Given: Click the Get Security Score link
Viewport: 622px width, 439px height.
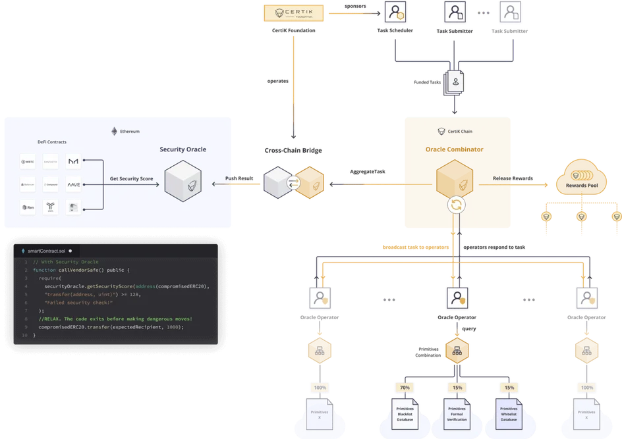Looking at the screenshot, I should tap(130, 178).
